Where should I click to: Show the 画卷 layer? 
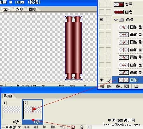(101, 12)
